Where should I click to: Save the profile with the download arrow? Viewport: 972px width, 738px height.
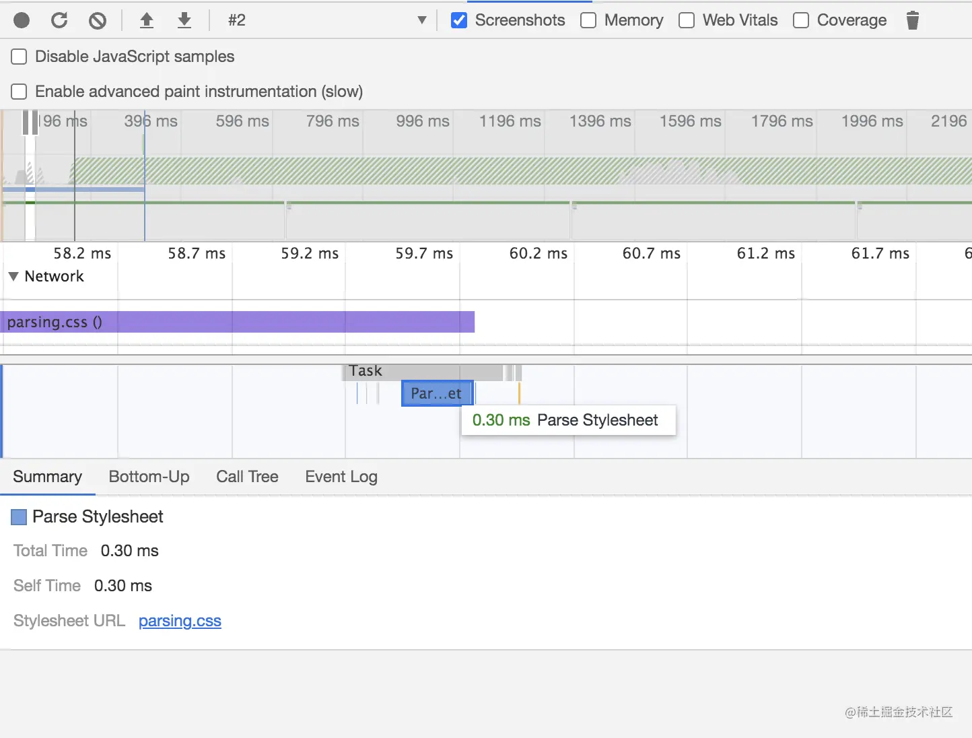184,20
